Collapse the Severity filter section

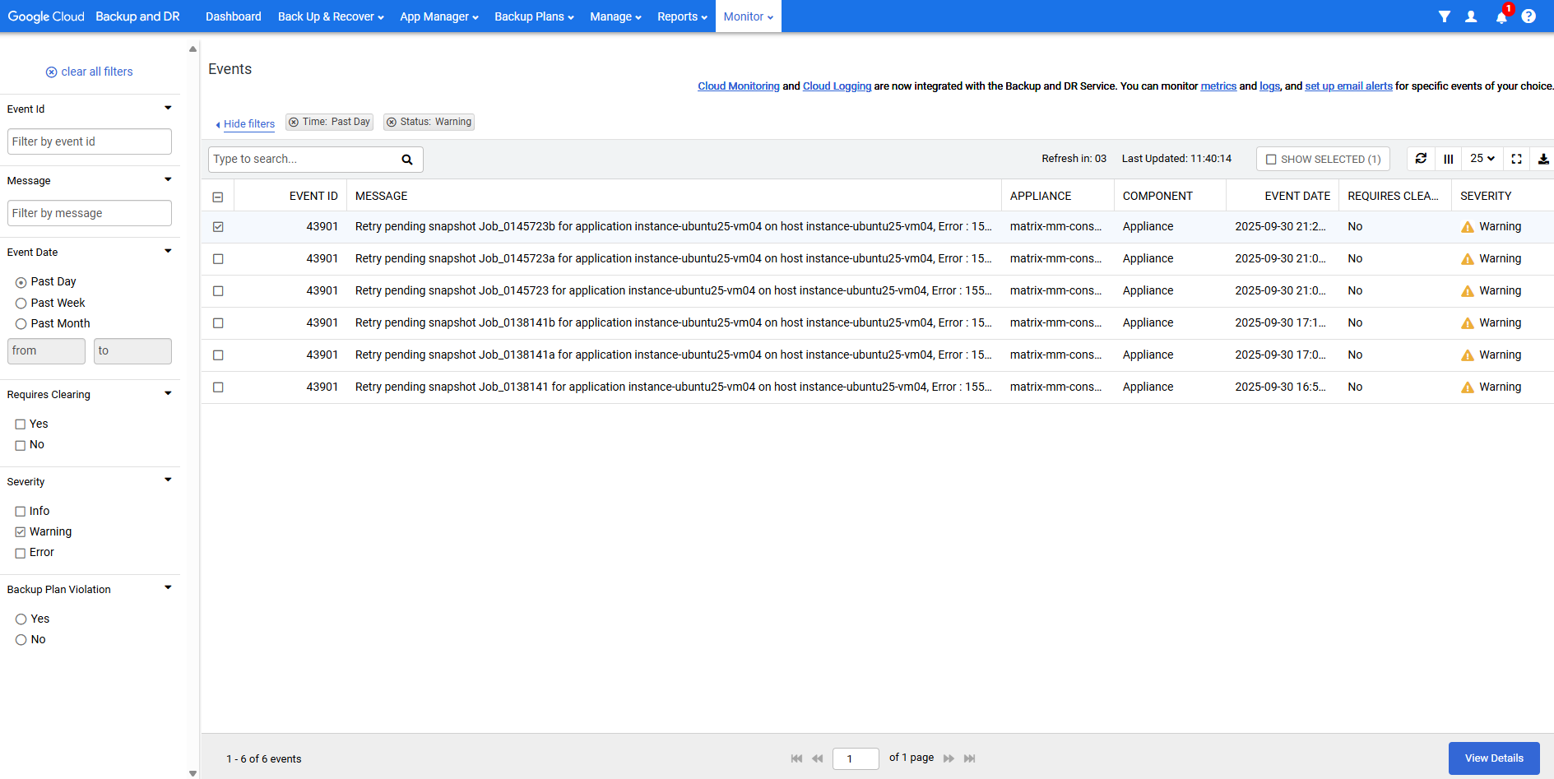168,480
